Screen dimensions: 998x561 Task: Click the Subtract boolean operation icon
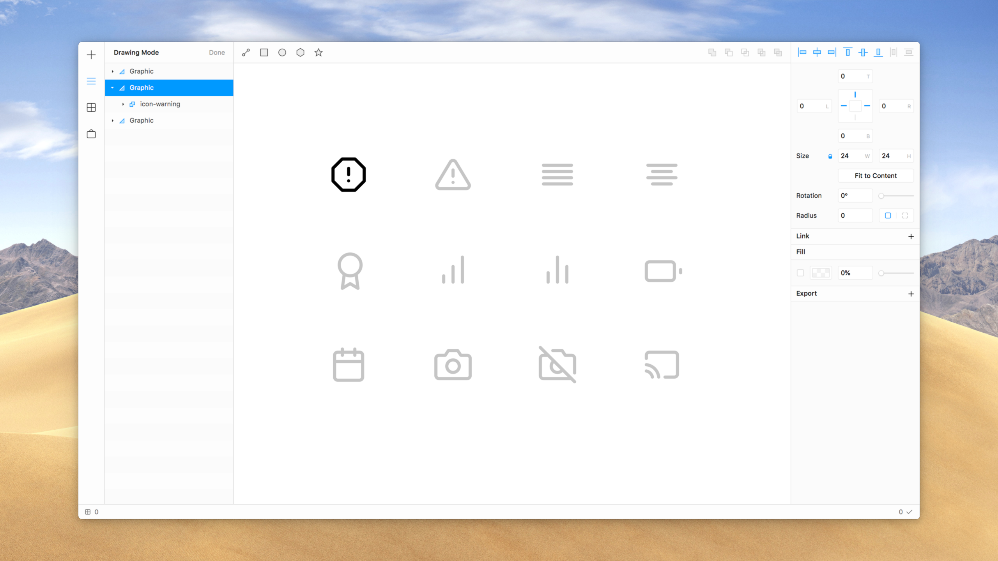729,52
